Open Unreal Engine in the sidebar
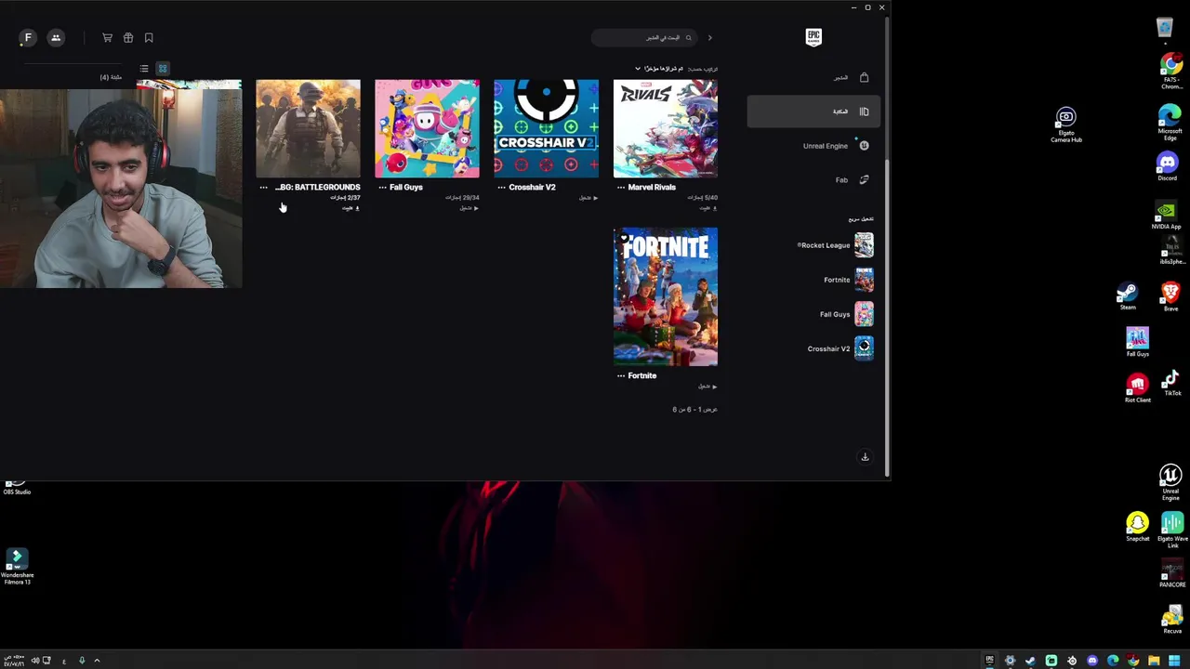This screenshot has width=1190, height=669. [x=813, y=146]
